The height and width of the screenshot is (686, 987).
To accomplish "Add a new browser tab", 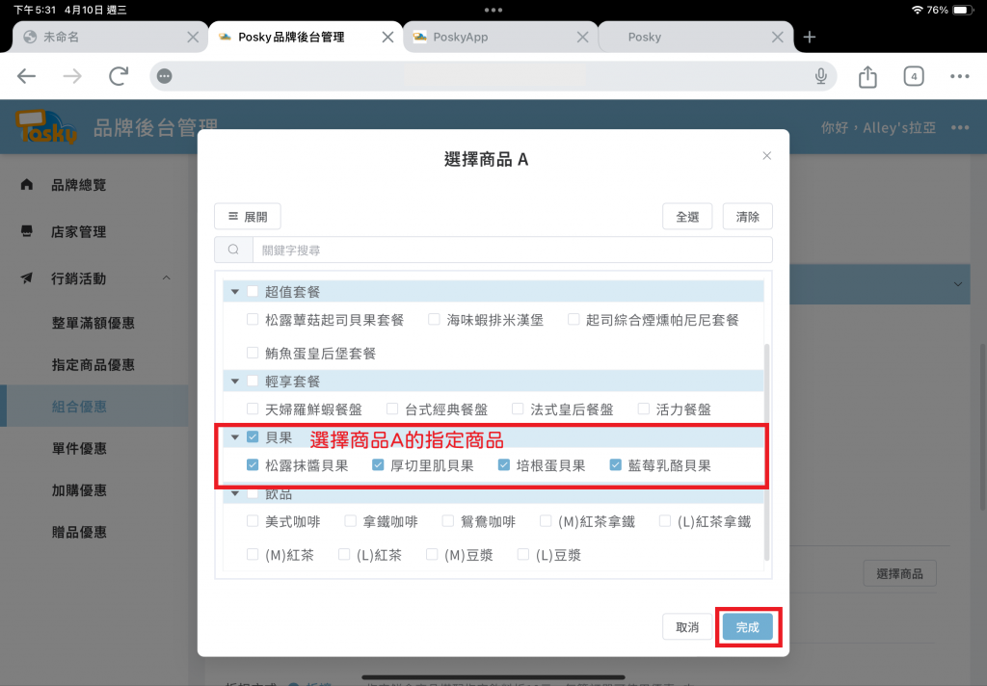I will tap(810, 38).
